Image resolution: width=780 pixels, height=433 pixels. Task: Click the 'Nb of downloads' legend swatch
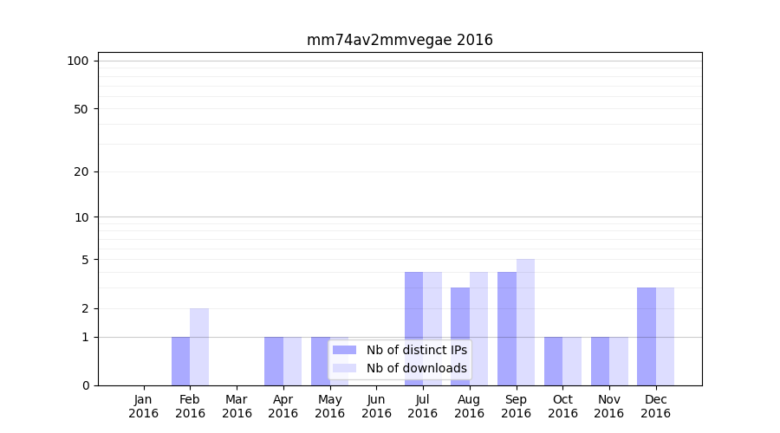click(x=344, y=368)
